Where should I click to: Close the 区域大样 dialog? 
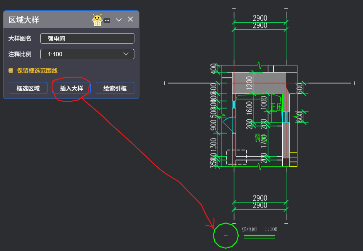pos(131,19)
